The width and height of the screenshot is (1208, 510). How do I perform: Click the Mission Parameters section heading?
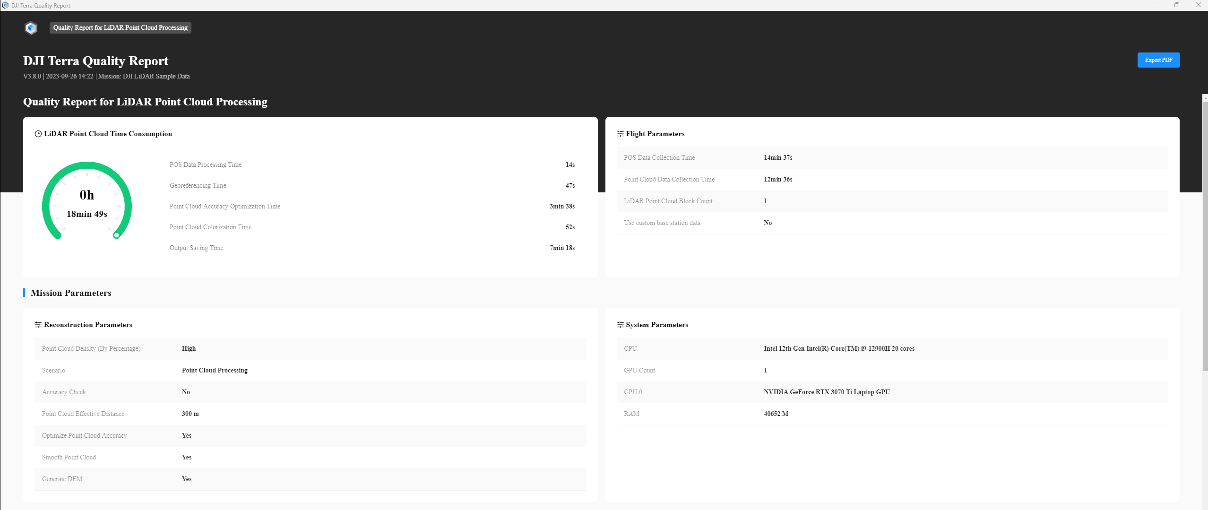point(71,293)
